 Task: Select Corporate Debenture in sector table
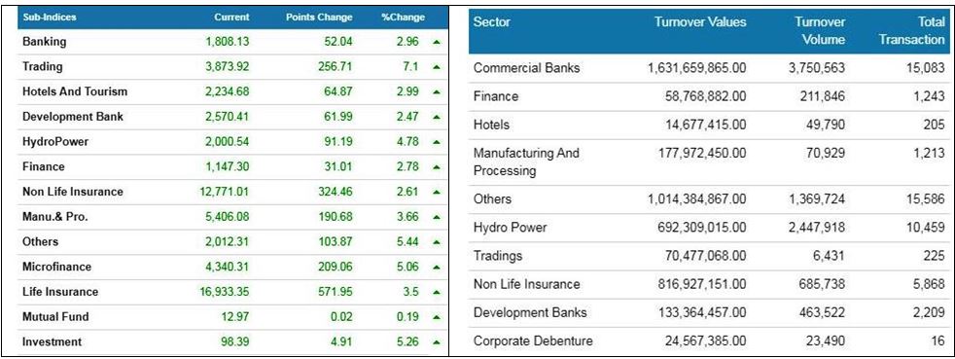click(533, 341)
